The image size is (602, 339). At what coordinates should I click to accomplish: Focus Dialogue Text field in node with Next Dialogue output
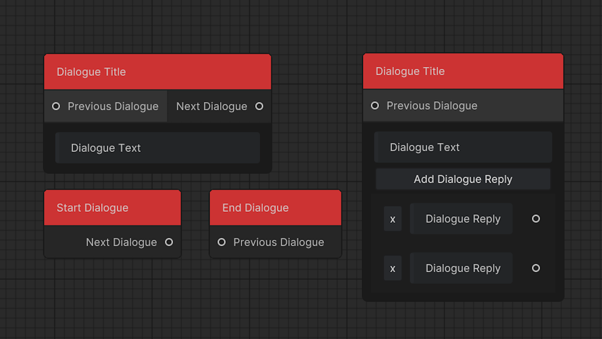158,148
